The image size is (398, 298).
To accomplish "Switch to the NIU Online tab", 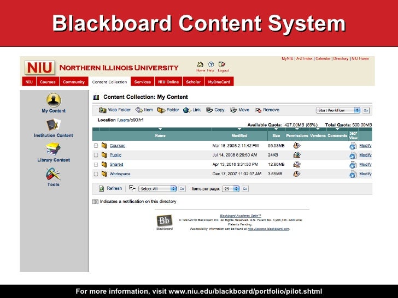I will pos(168,82).
